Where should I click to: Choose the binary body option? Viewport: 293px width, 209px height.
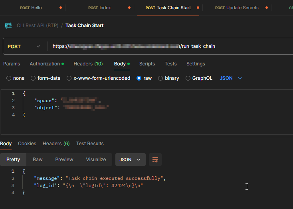tap(160, 78)
